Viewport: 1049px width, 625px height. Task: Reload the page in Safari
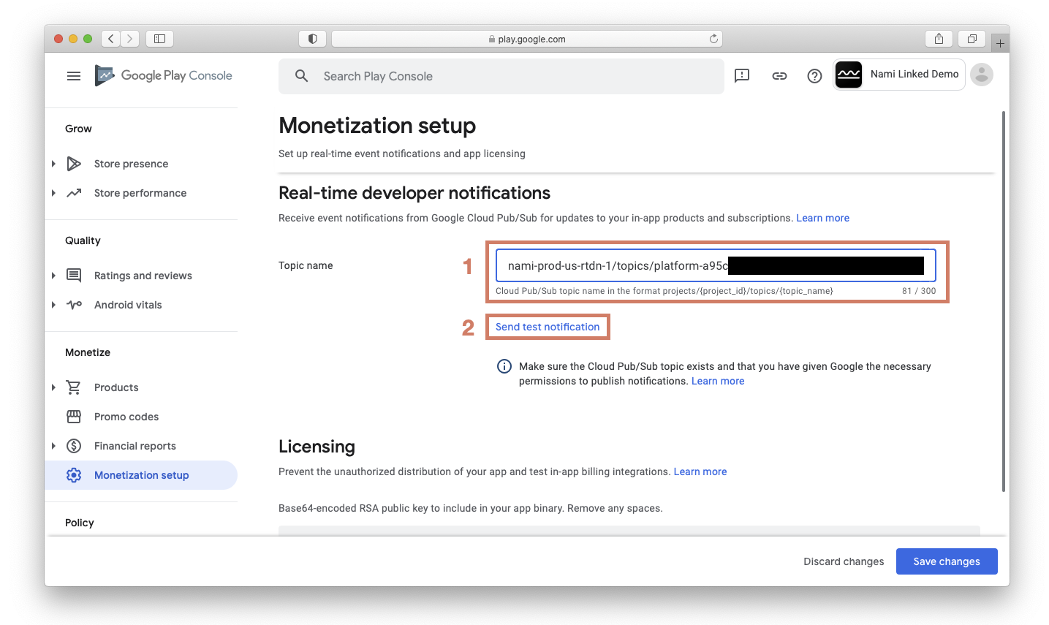coord(713,39)
